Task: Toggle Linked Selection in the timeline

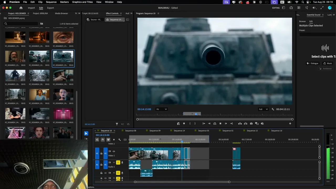Action: [108, 140]
